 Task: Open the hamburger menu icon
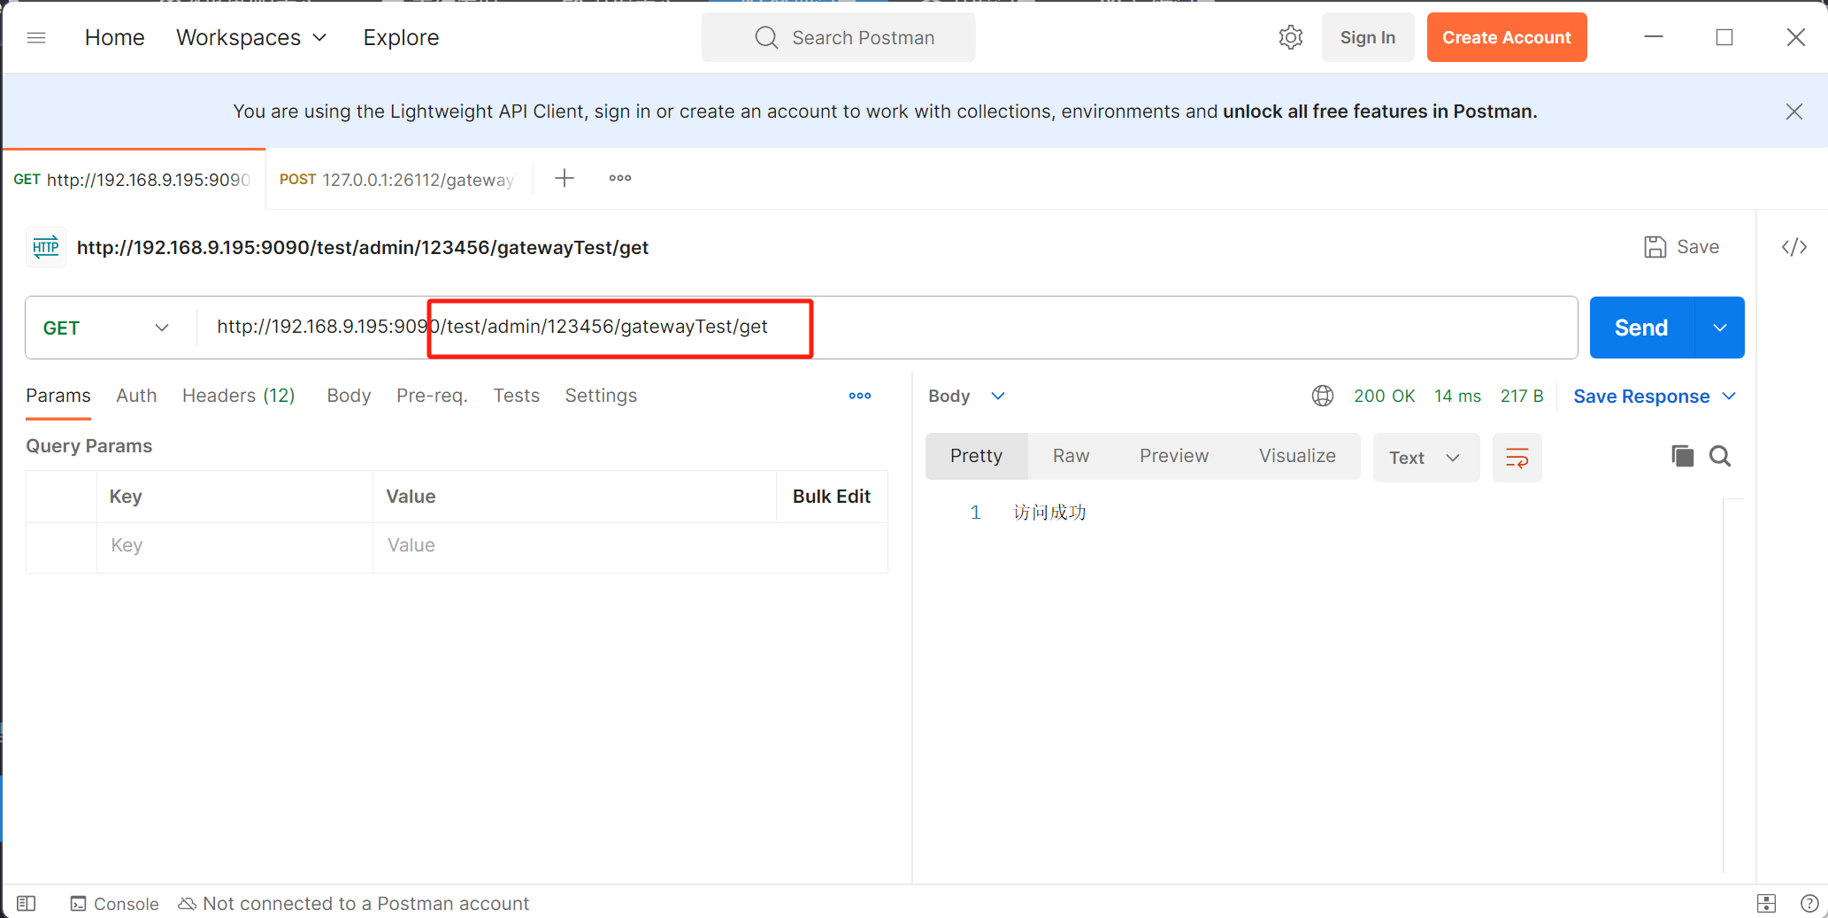36,37
